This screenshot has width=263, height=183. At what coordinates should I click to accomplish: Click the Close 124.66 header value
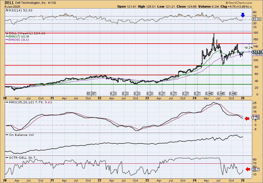point(186,6)
